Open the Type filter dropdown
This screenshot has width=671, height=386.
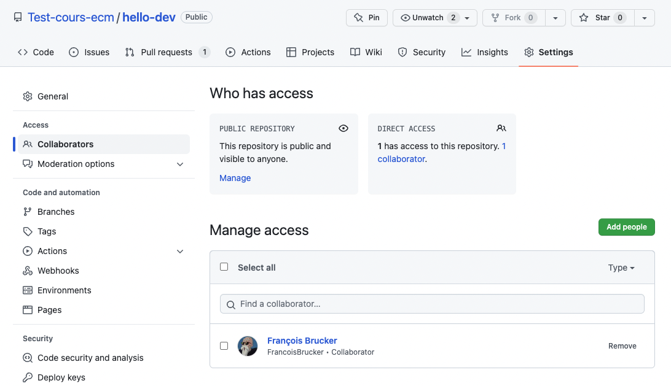[621, 268]
